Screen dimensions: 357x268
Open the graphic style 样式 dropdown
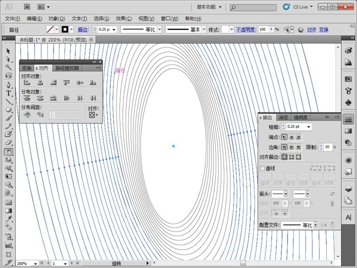point(232,29)
